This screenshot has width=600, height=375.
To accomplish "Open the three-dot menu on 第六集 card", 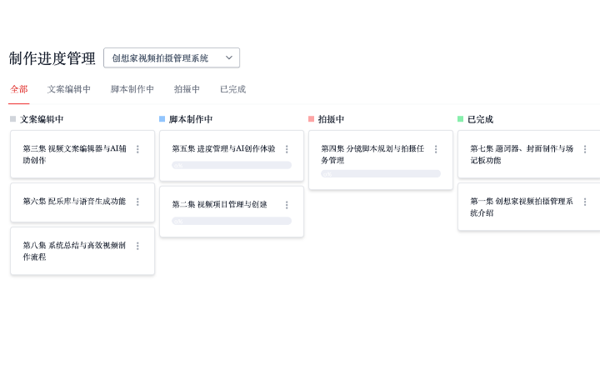I will pyautogui.click(x=137, y=202).
